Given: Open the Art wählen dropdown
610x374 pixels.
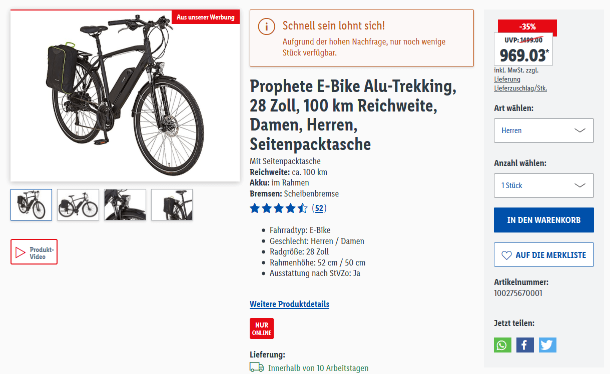Looking at the screenshot, I should [x=543, y=130].
